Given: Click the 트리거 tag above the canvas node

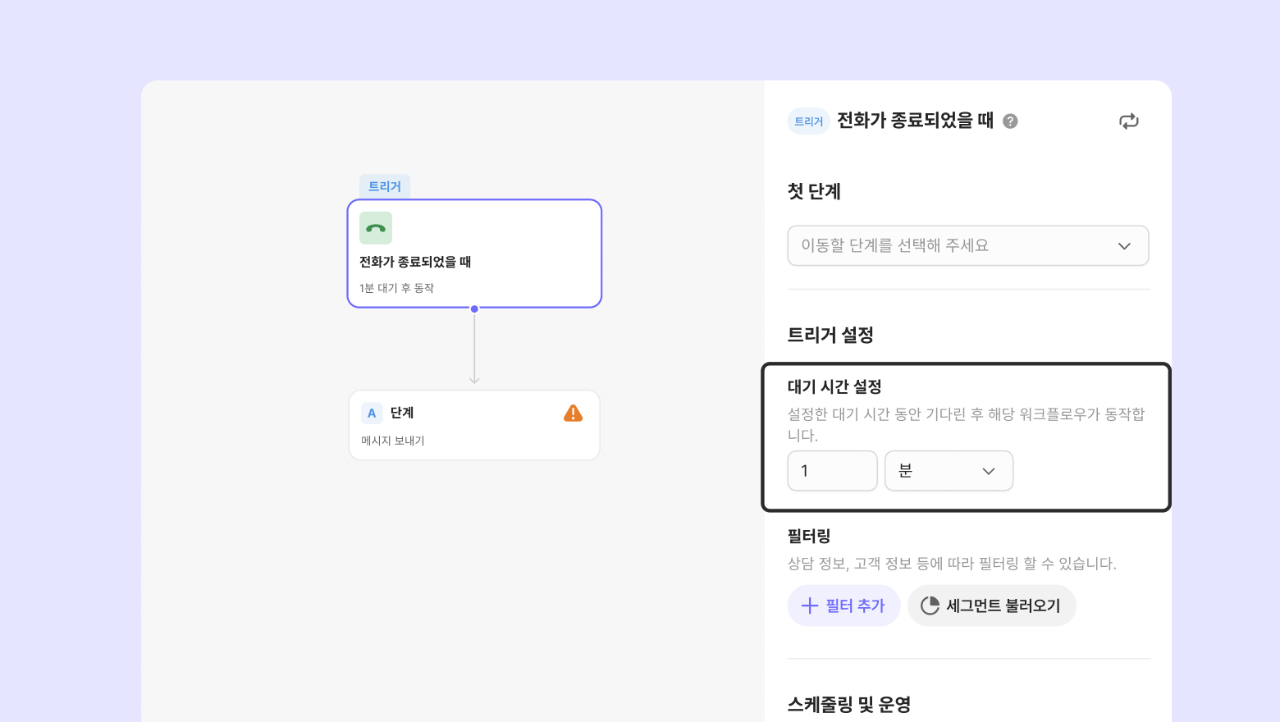Looking at the screenshot, I should tap(385, 186).
